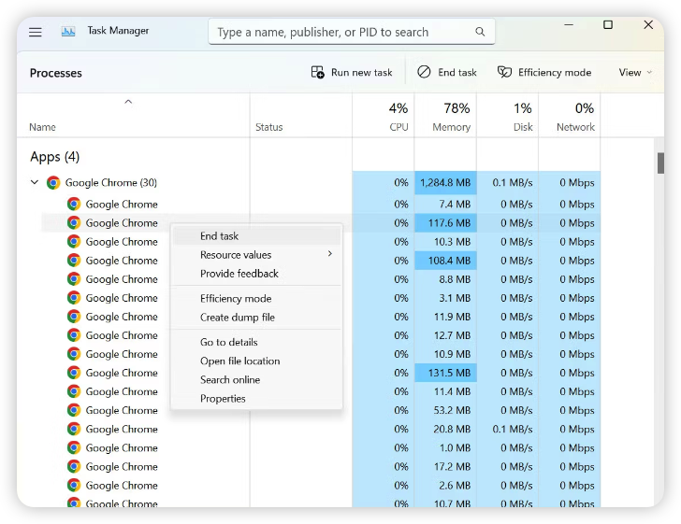
Task: Click the Run new task button label
Action: [362, 73]
